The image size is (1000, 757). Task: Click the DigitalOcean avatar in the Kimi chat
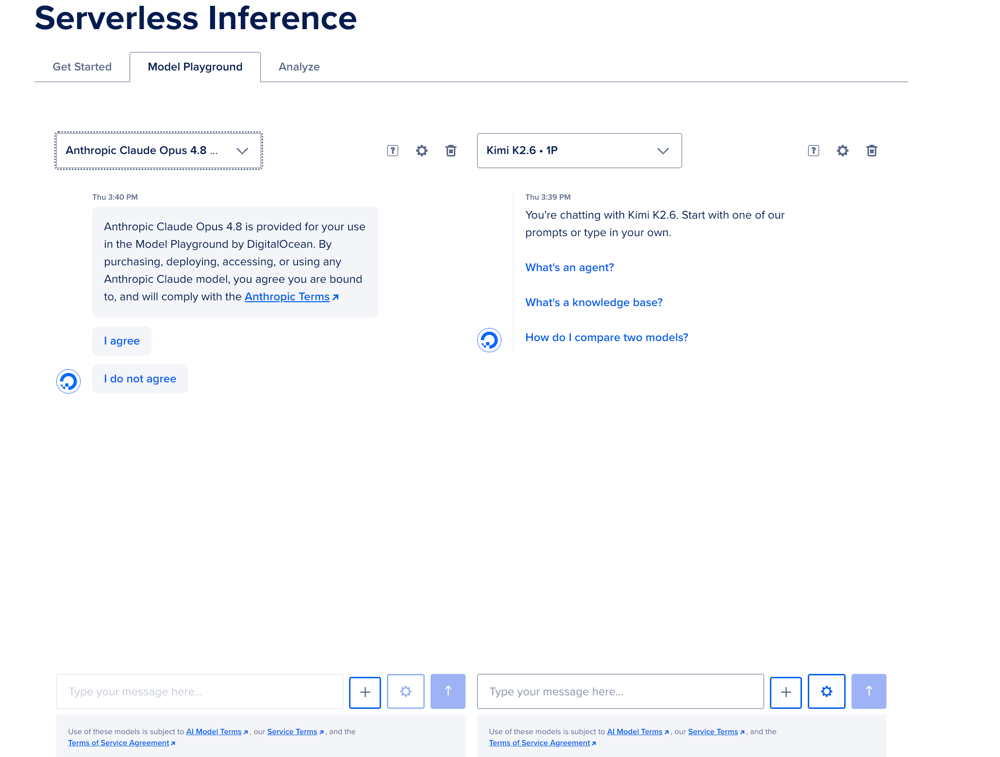click(x=489, y=340)
